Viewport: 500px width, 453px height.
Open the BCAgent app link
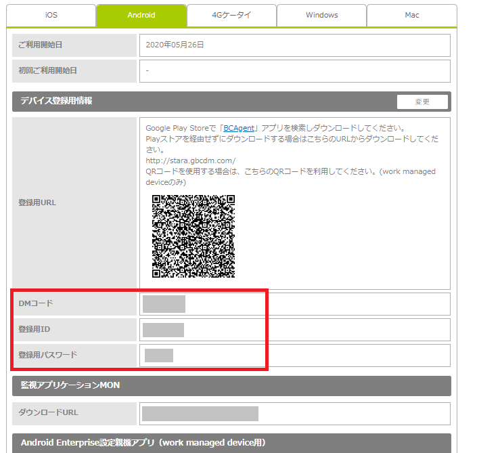click(239, 128)
